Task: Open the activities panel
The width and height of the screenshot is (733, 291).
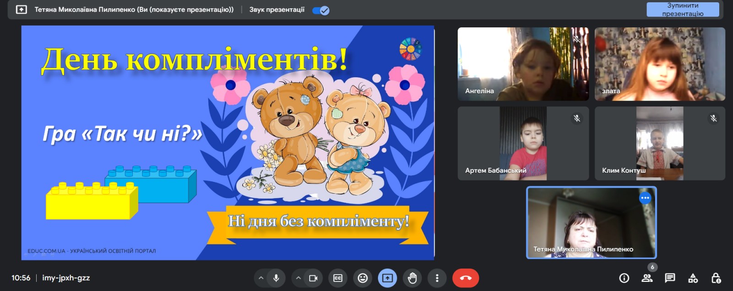Action: point(693,278)
